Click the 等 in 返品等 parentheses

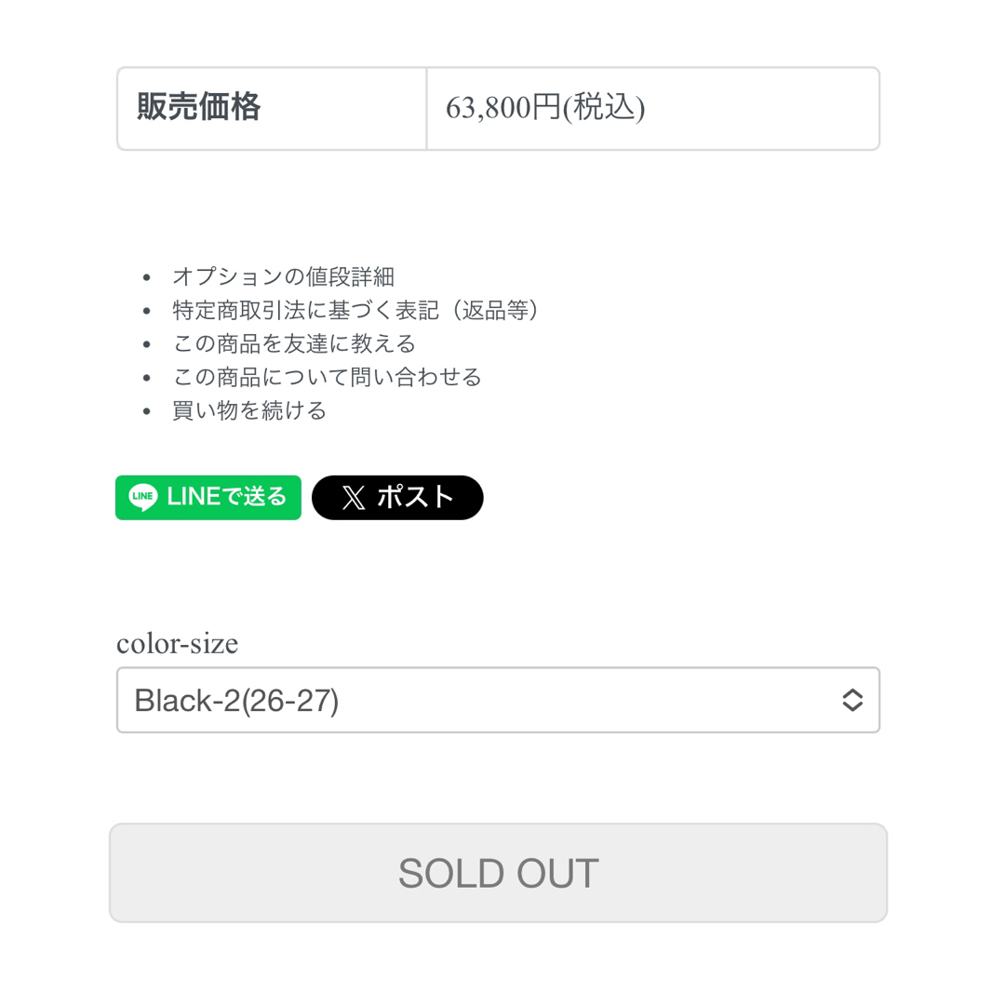pos(517,310)
